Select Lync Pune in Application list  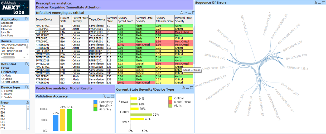click(x=7, y=35)
